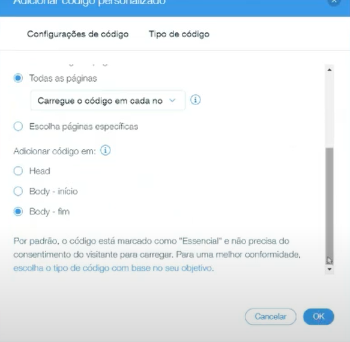Open the Carregue o código em cada dropdown
Screen dimensions: 350x342
pyautogui.click(x=108, y=100)
